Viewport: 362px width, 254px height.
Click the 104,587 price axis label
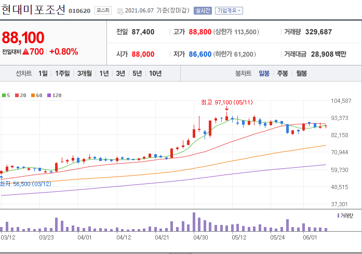pyautogui.click(x=341, y=101)
